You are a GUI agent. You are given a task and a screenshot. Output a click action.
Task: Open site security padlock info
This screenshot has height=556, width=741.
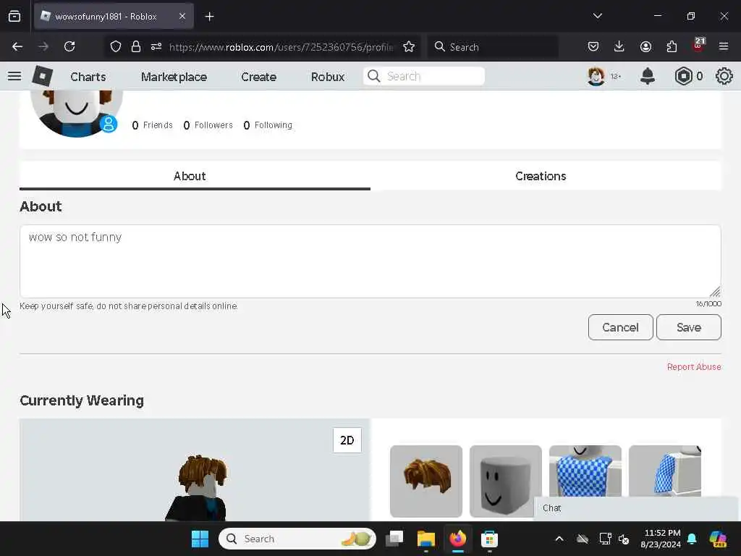coord(136,47)
